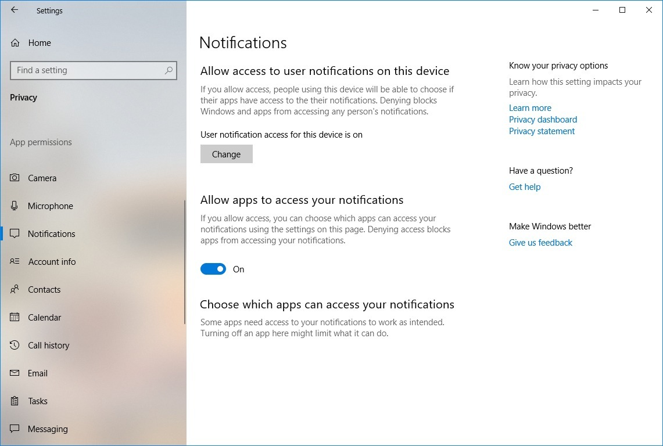Click the Calendar sidebar icon
The width and height of the screenshot is (663, 446).
pos(15,316)
